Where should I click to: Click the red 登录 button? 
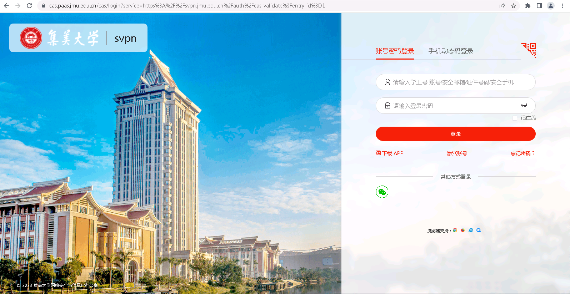click(x=455, y=134)
